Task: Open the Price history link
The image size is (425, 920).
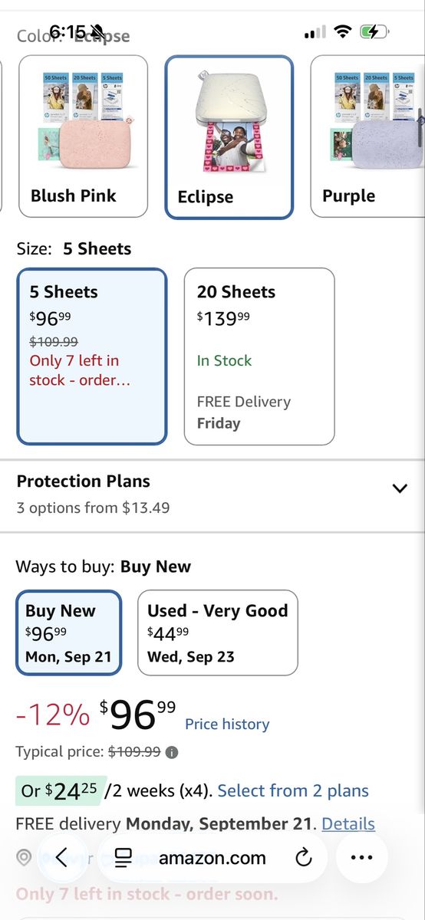Action: [227, 724]
